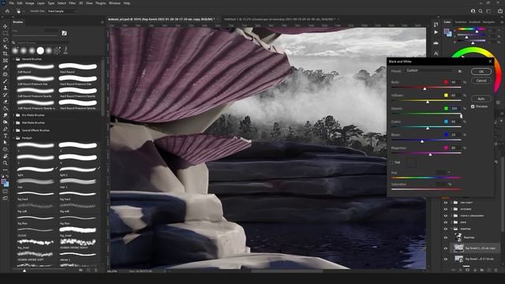This screenshot has height=284, width=505.
Task: Click the Home icon in options bar
Action: [7, 11]
